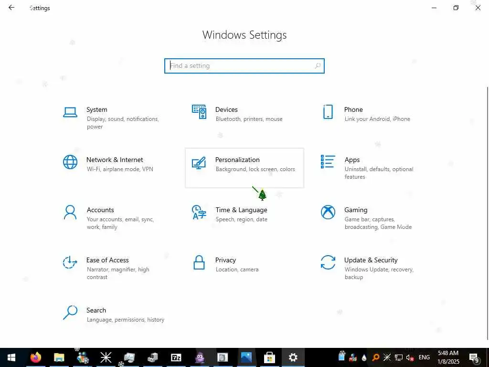This screenshot has height=367, width=489.
Task: Open the Ease of Access icon
Action: (x=70, y=262)
